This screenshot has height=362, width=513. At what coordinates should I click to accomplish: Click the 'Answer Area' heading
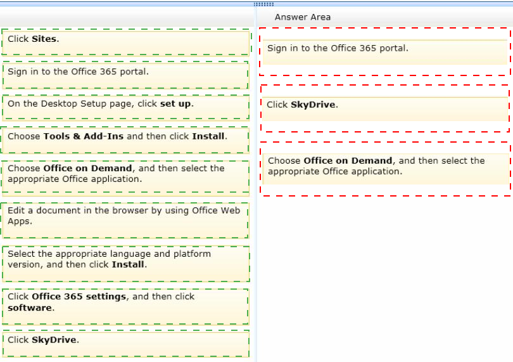click(x=303, y=17)
